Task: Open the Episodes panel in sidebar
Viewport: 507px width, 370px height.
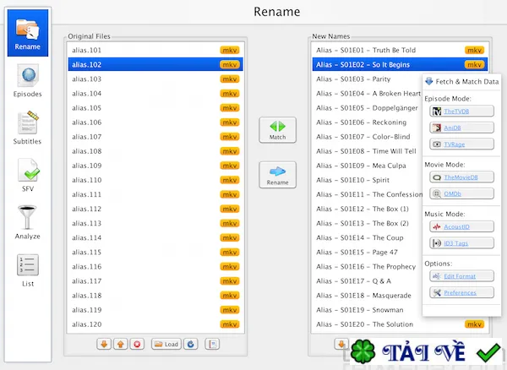Action: (28, 80)
